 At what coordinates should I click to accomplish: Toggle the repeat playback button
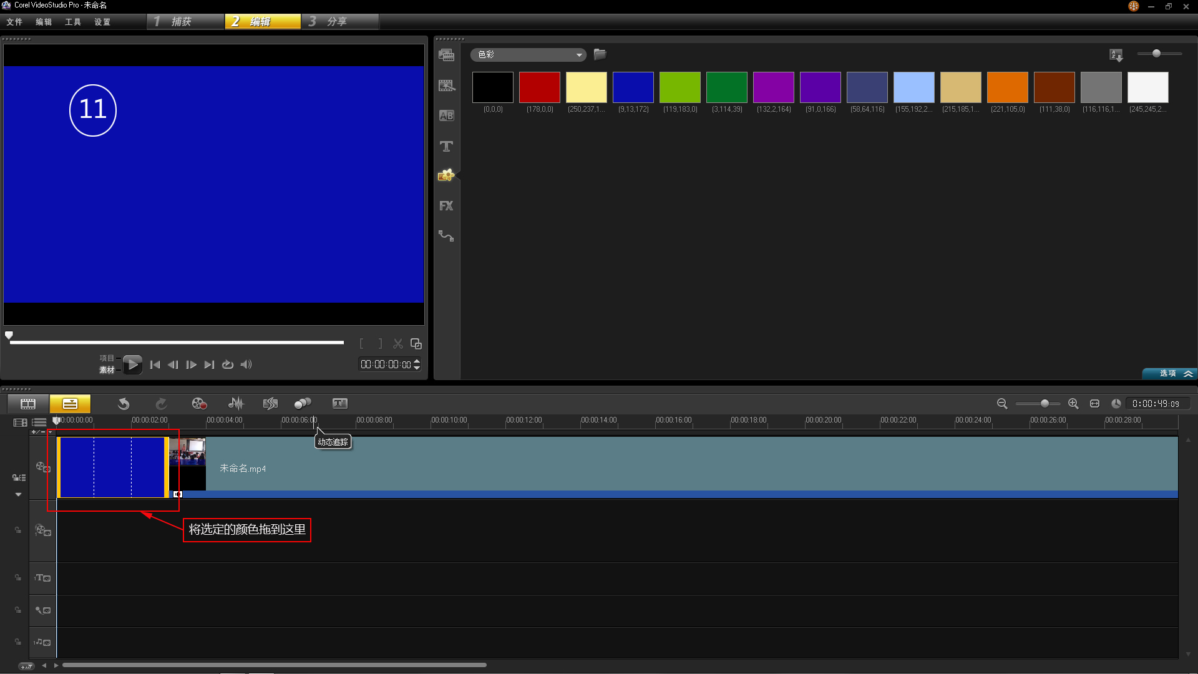click(228, 364)
